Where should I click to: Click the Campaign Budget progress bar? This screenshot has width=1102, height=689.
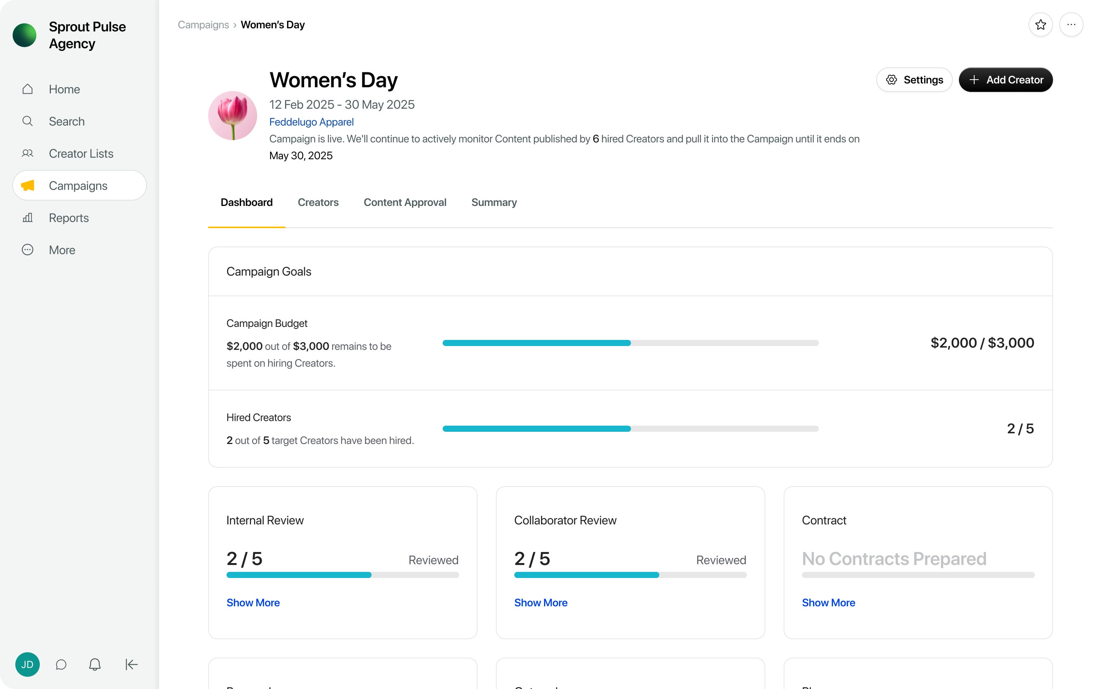(x=630, y=343)
